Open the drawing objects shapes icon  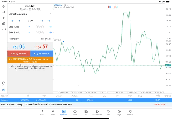click(x=3, y=24)
